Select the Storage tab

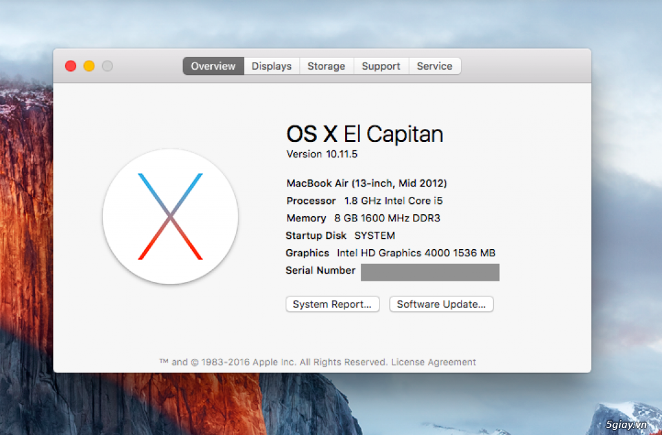pyautogui.click(x=326, y=66)
